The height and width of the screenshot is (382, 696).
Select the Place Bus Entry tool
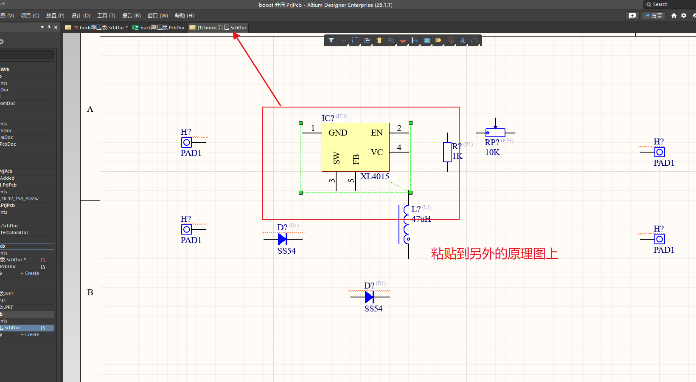tap(415, 40)
